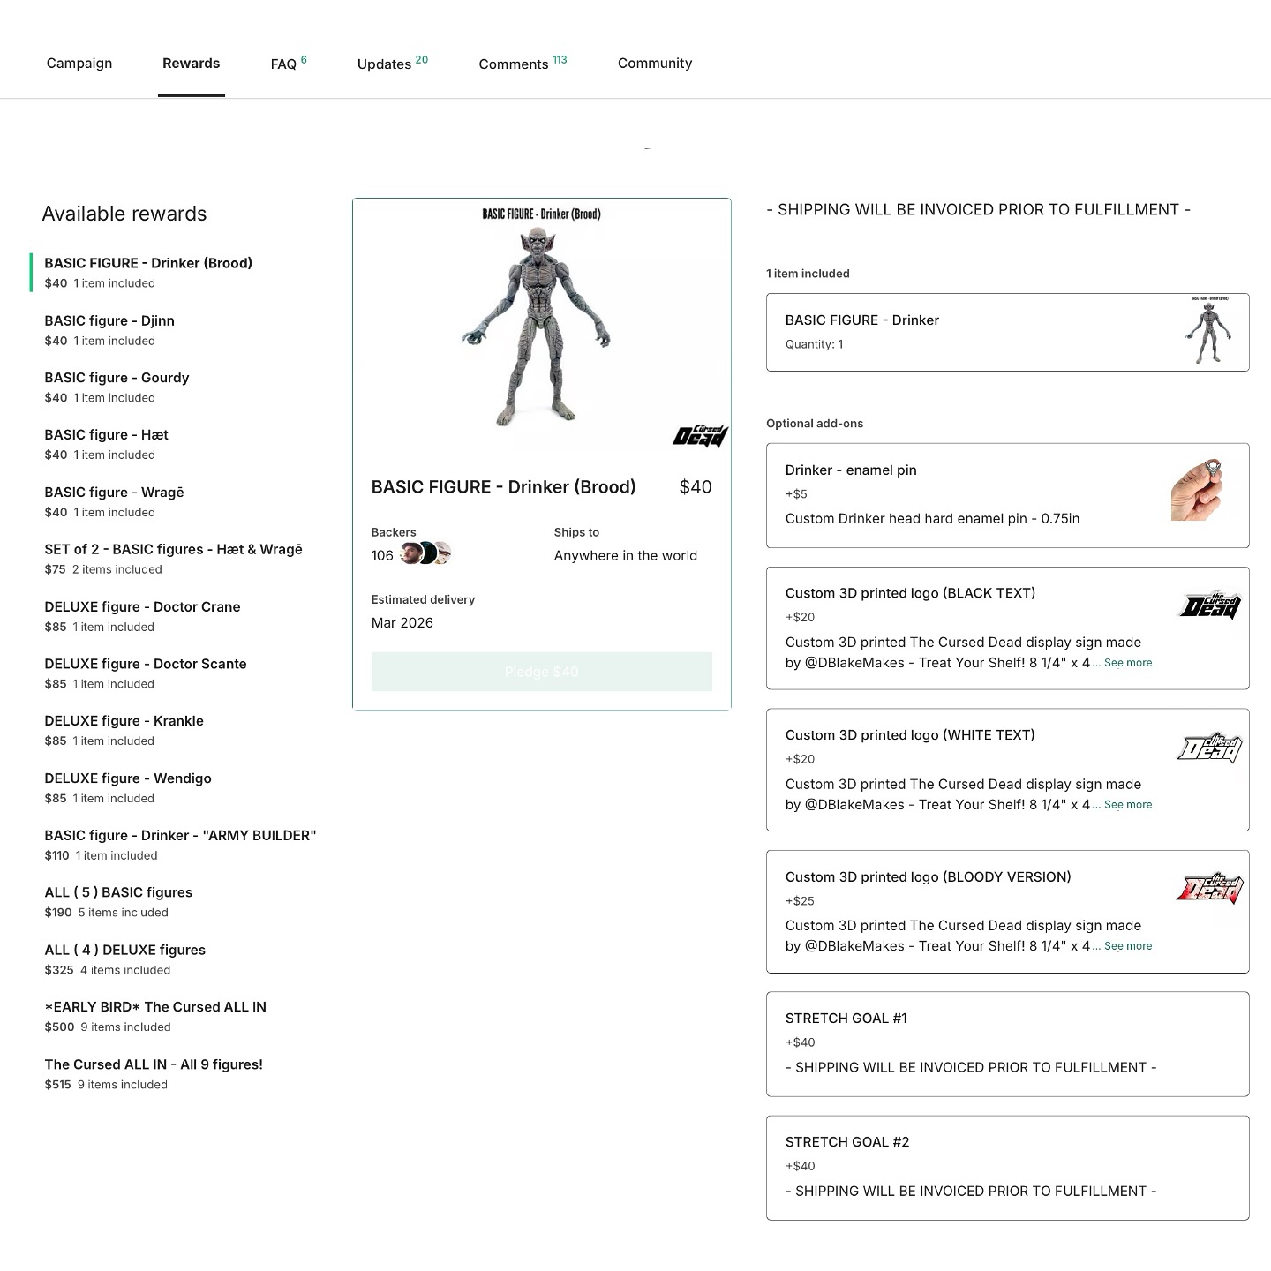
Task: Expand See more on the BLOODY VERSION add-on
Action: click(x=1127, y=945)
